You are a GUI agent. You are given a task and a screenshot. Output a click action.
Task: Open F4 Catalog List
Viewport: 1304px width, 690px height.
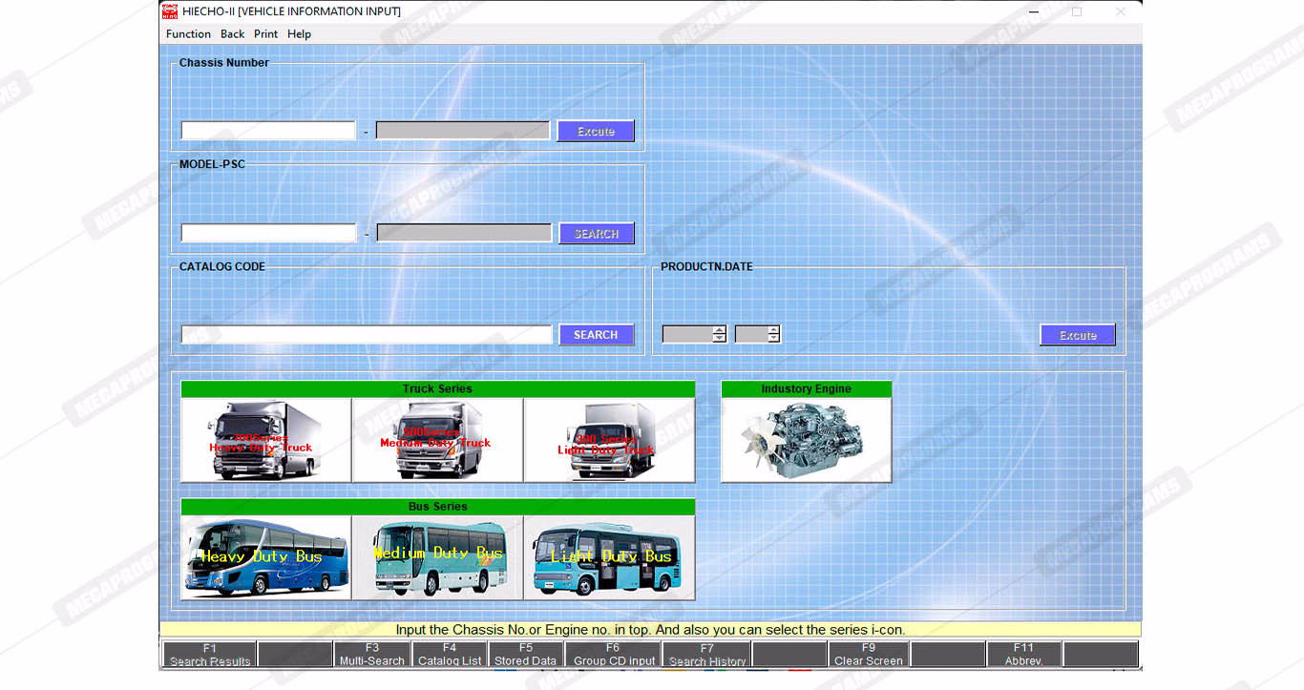[x=450, y=655]
